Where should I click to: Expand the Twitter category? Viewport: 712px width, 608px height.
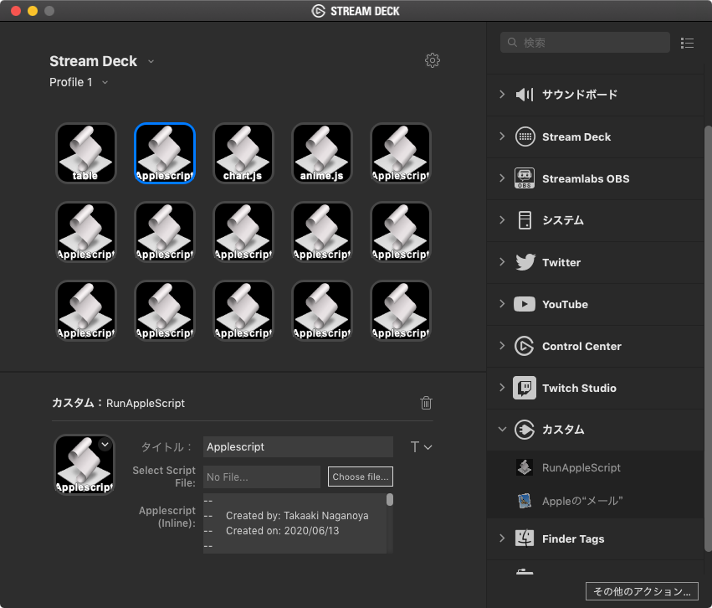pyautogui.click(x=502, y=262)
